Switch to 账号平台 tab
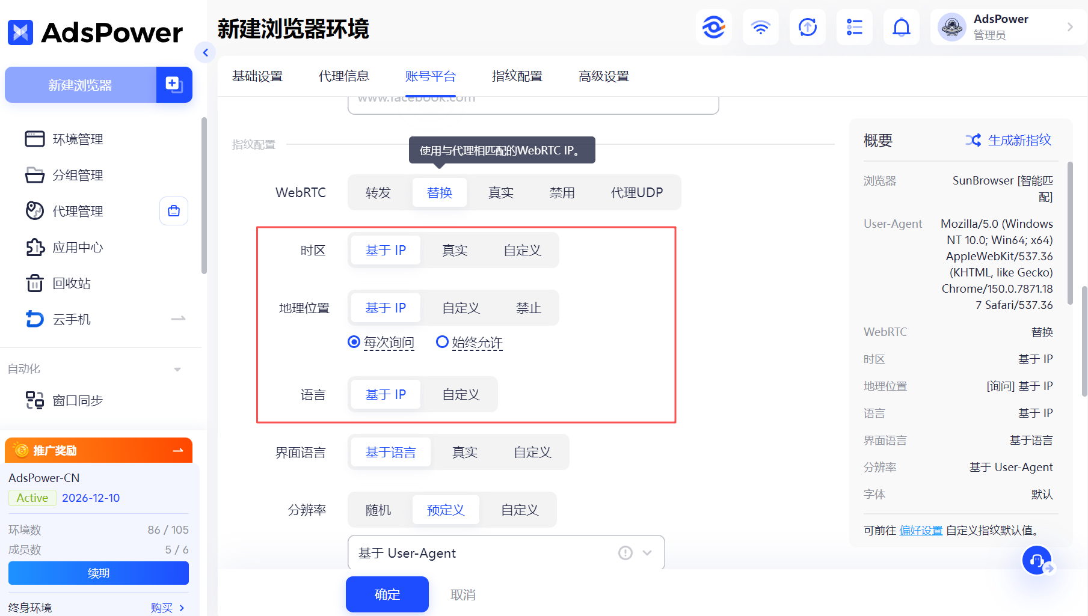Image resolution: width=1088 pixels, height=616 pixels. (431, 76)
